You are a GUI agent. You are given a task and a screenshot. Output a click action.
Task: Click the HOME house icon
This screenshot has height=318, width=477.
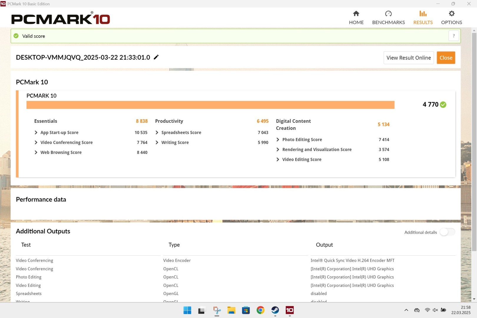(356, 14)
